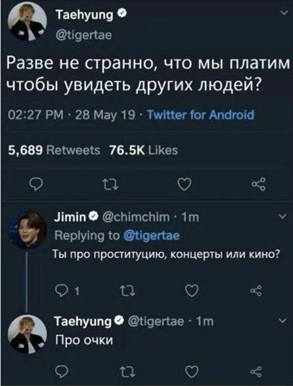
Task: Open Jimin's profile picture
Action: point(28,230)
